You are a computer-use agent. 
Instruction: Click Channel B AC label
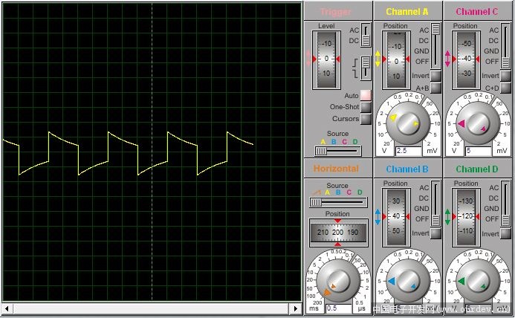click(x=424, y=187)
